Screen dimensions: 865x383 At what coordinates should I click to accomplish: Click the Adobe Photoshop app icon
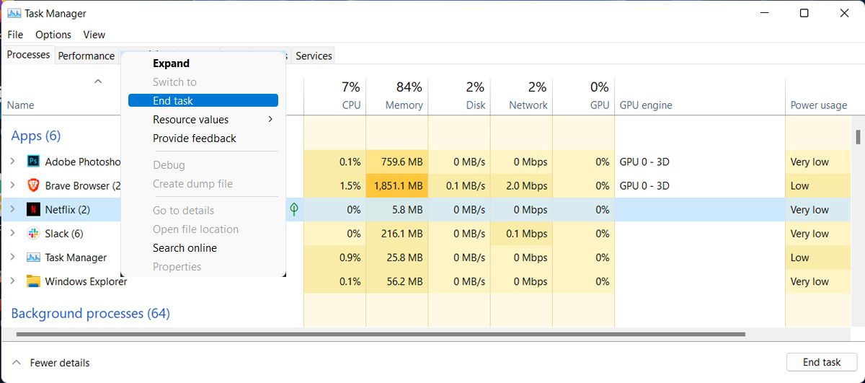point(33,162)
